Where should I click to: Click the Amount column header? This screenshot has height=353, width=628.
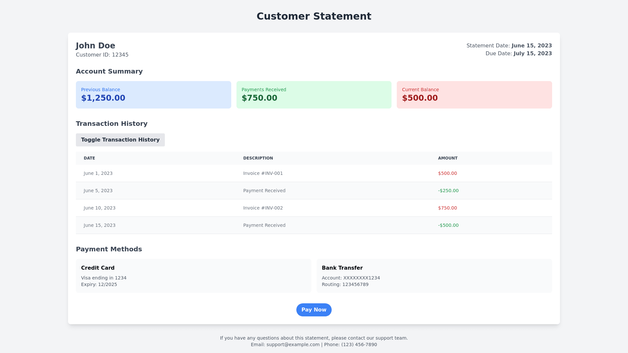[x=447, y=158]
